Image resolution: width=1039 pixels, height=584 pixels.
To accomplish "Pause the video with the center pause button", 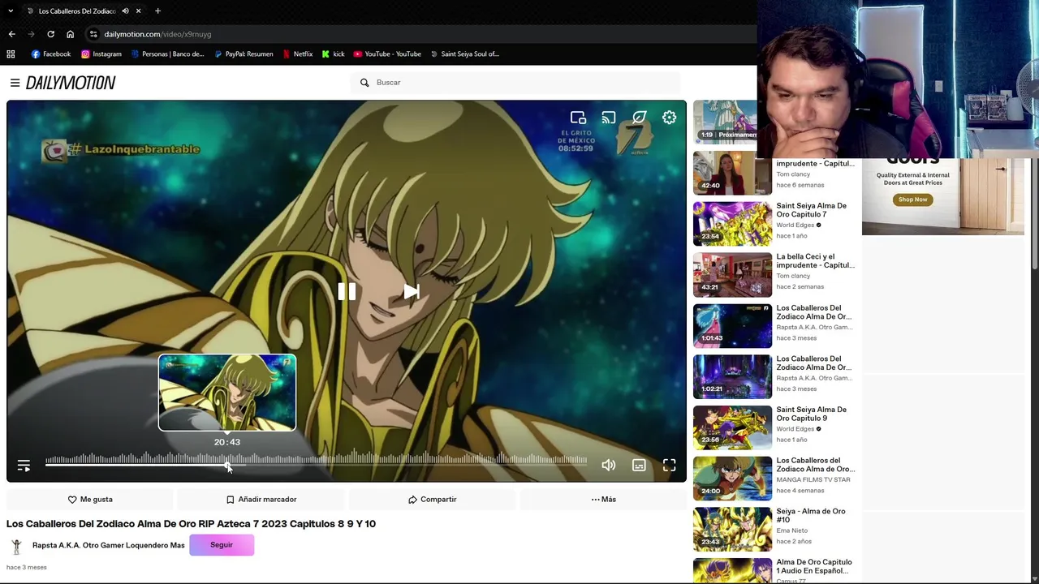I will [347, 292].
